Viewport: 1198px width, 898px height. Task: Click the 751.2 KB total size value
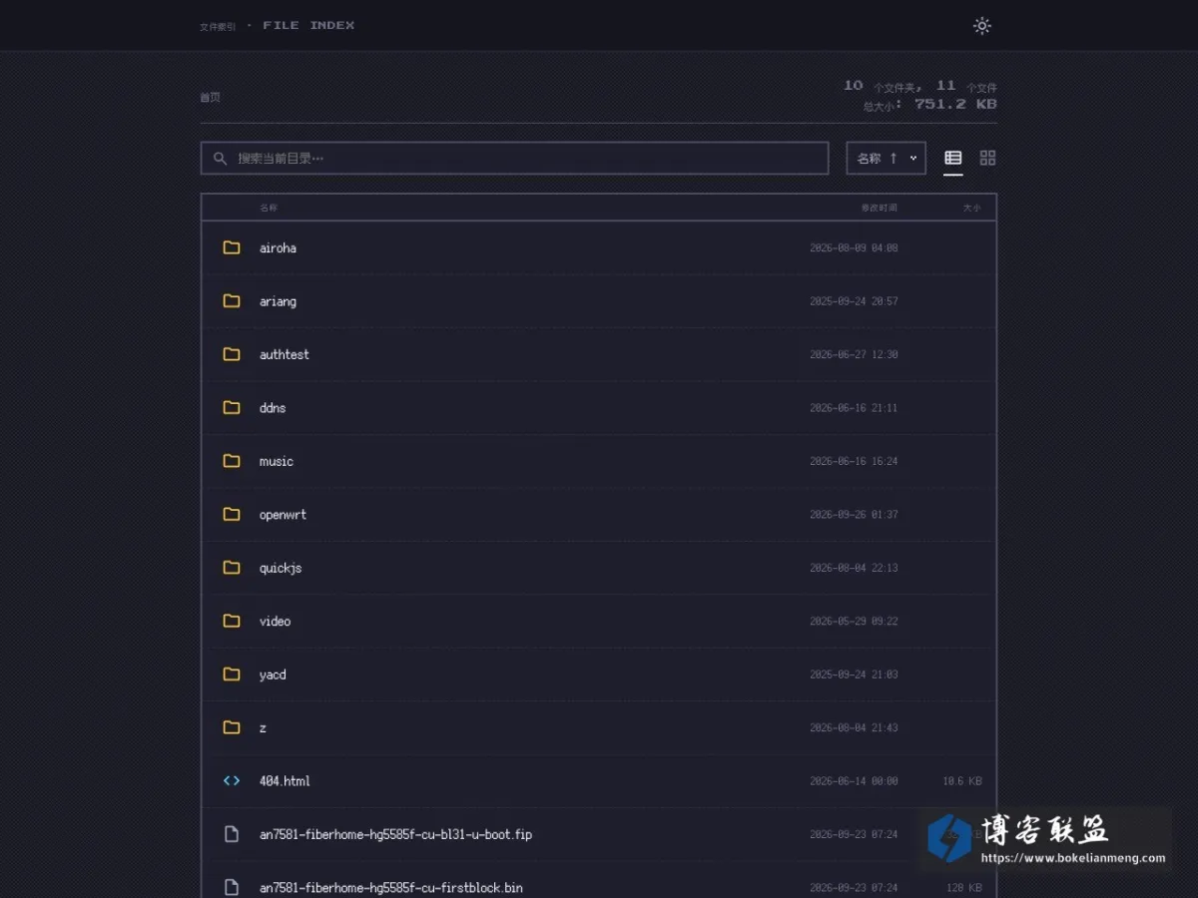[955, 104]
